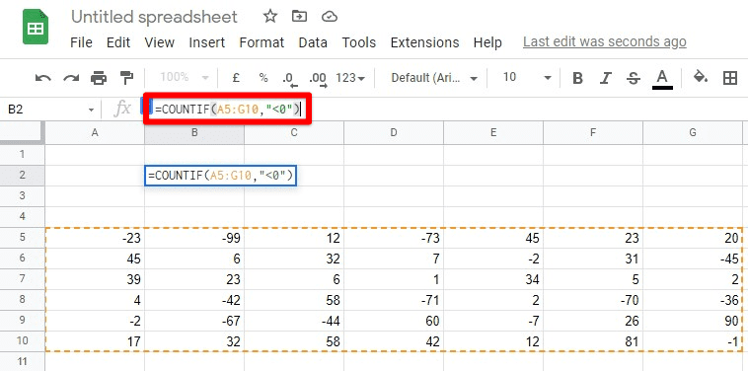Screen dimensions: 748x371
Task: Select cell containing 90
Action: tap(693, 321)
